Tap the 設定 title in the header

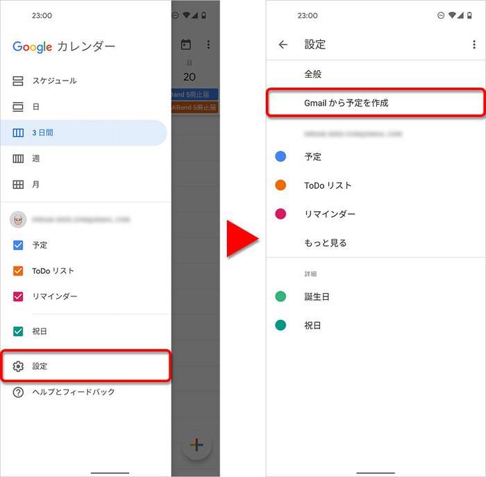tap(315, 44)
